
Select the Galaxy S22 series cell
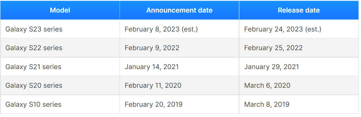60,48
